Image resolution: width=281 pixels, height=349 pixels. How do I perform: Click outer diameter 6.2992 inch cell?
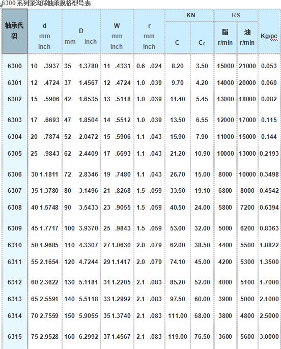tap(89, 337)
